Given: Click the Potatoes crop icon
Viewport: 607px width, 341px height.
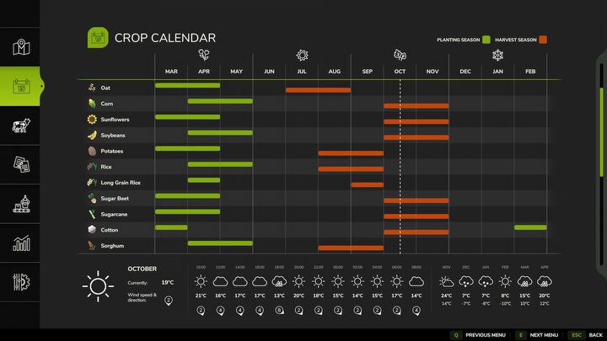Looking at the screenshot, I should point(92,151).
